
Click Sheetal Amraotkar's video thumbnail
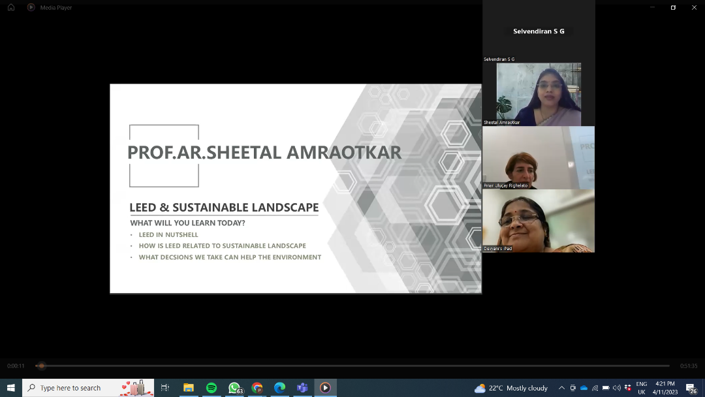539,94
